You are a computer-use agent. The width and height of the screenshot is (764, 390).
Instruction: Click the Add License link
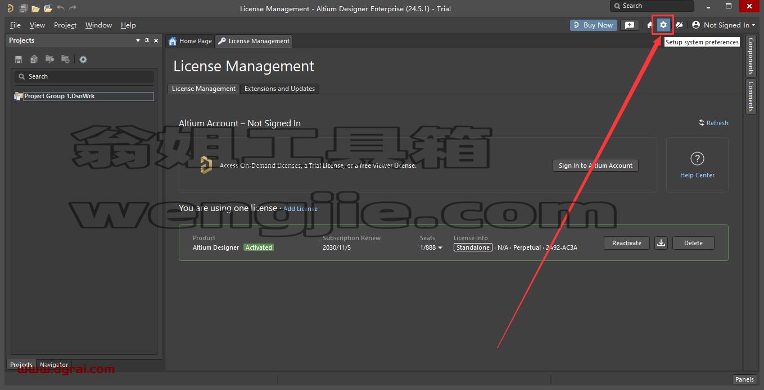click(x=300, y=209)
